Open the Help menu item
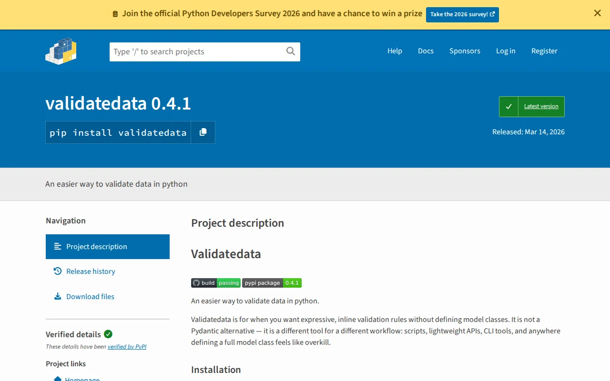 pyautogui.click(x=395, y=51)
